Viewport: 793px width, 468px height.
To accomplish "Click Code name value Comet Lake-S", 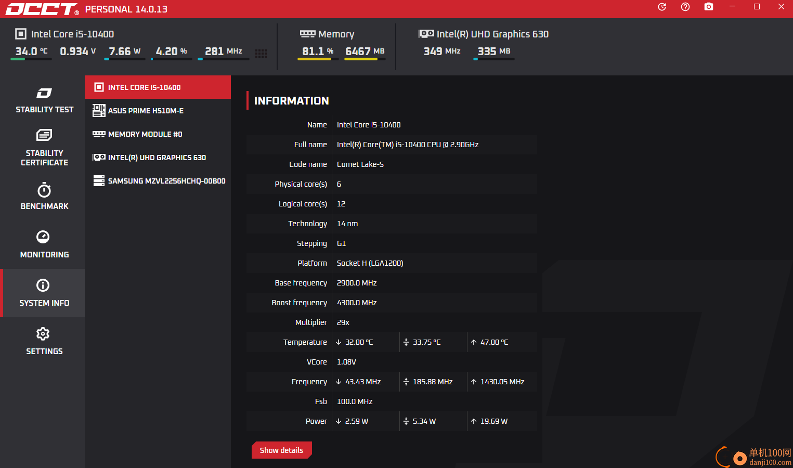I will pos(360,164).
